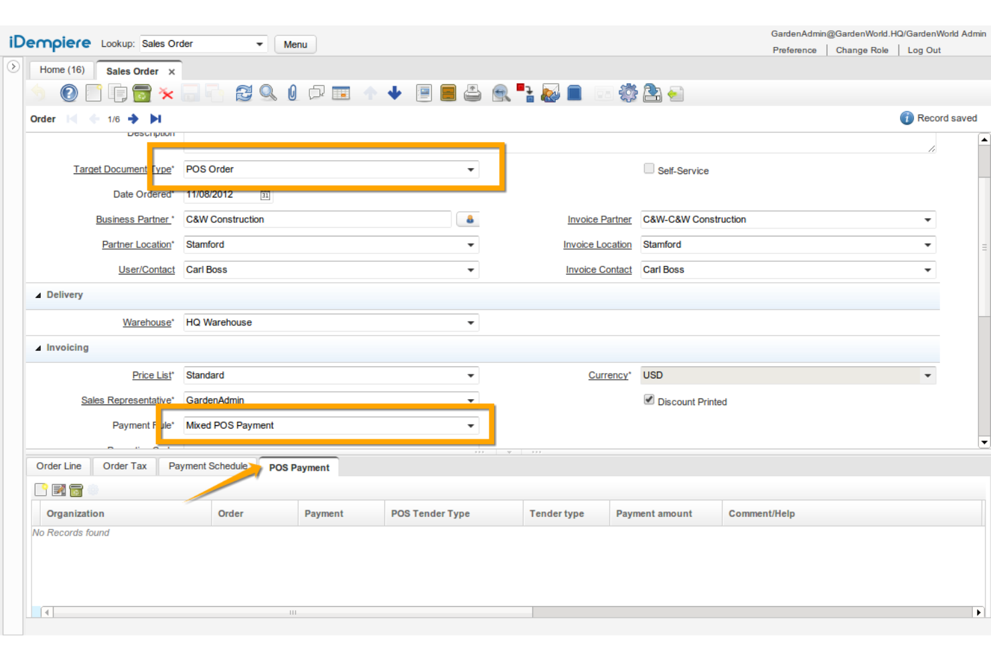The image size is (991, 661).
Task: Click the Invoice Partner label link
Action: 599,220
